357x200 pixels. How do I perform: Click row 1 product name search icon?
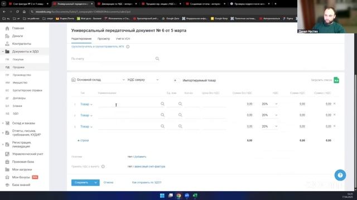(x=162, y=104)
